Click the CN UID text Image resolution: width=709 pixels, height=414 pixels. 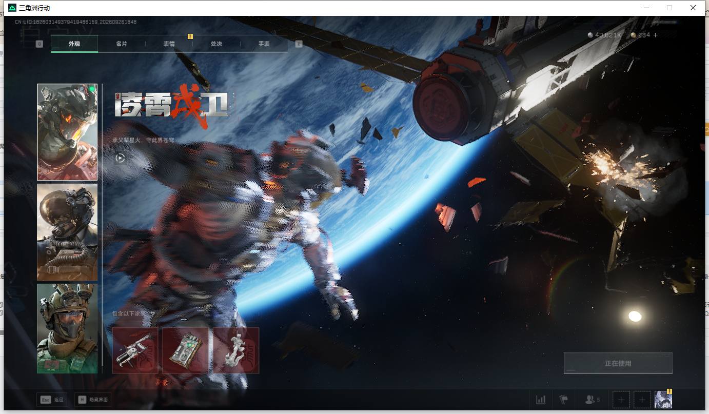coord(75,22)
